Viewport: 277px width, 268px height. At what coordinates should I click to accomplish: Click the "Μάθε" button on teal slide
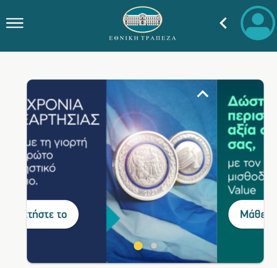pos(246,214)
